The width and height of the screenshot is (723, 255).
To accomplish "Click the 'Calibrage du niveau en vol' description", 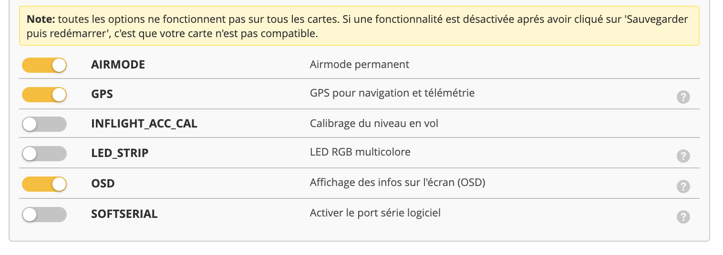I will click(x=374, y=124).
